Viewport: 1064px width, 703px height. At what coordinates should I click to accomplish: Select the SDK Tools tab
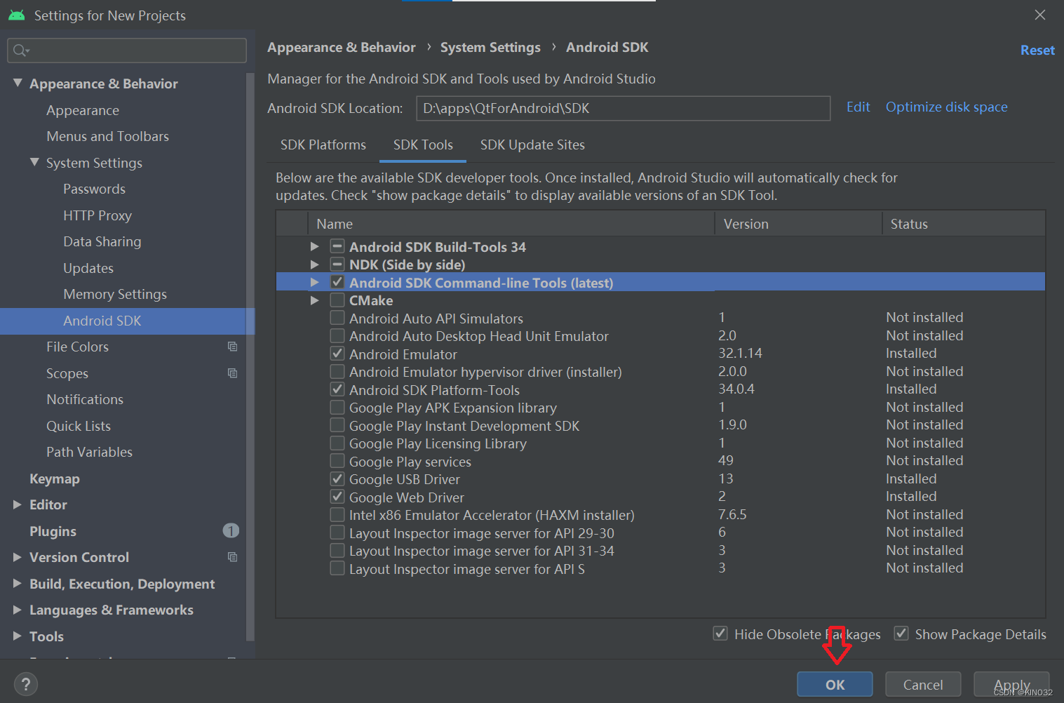pyautogui.click(x=423, y=145)
